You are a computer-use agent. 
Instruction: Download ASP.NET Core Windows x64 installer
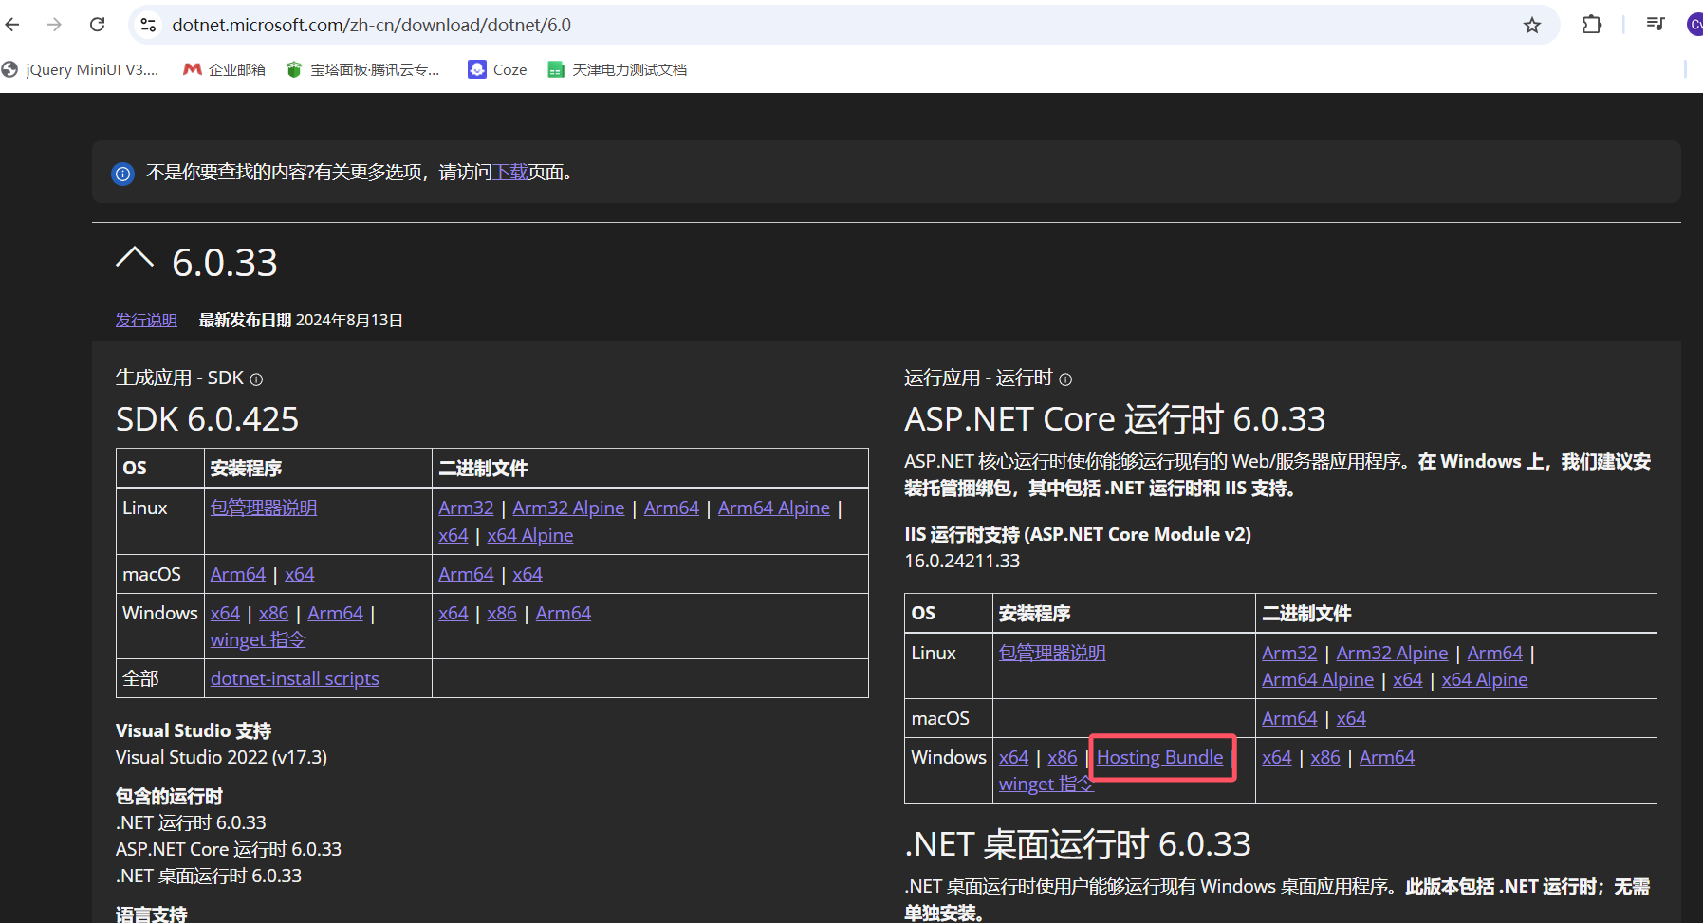click(x=1014, y=757)
